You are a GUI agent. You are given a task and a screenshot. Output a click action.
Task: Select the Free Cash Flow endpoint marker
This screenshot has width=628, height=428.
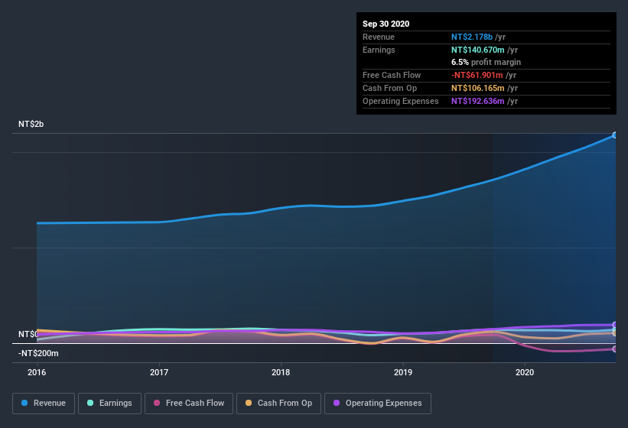(x=615, y=349)
